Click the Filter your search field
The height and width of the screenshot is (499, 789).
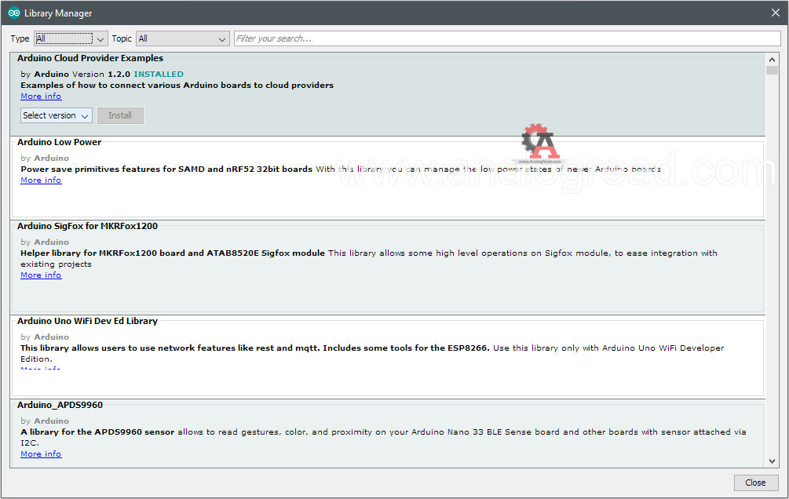click(x=507, y=38)
